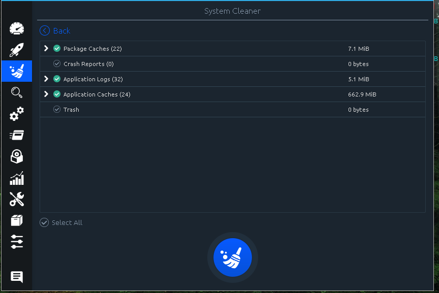Image resolution: width=439 pixels, height=293 pixels.
Task: Check the Trash checkbox
Action: pos(57,109)
